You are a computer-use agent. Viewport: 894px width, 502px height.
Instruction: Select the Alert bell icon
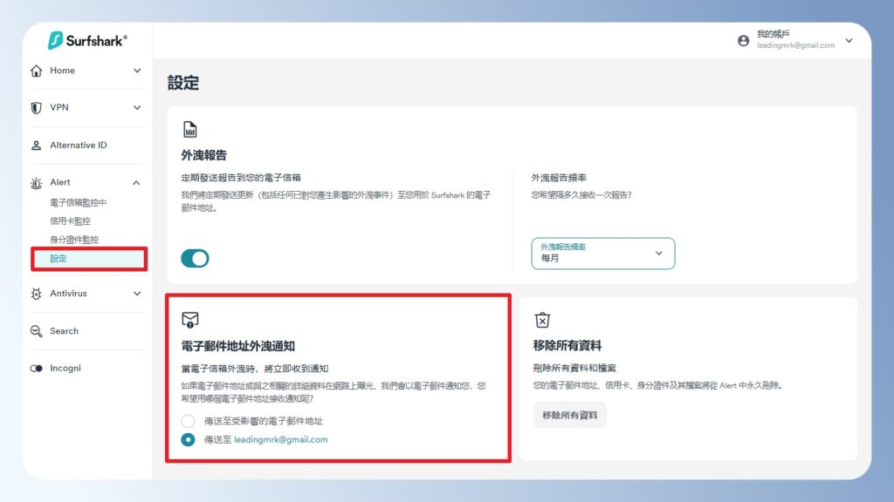click(35, 182)
